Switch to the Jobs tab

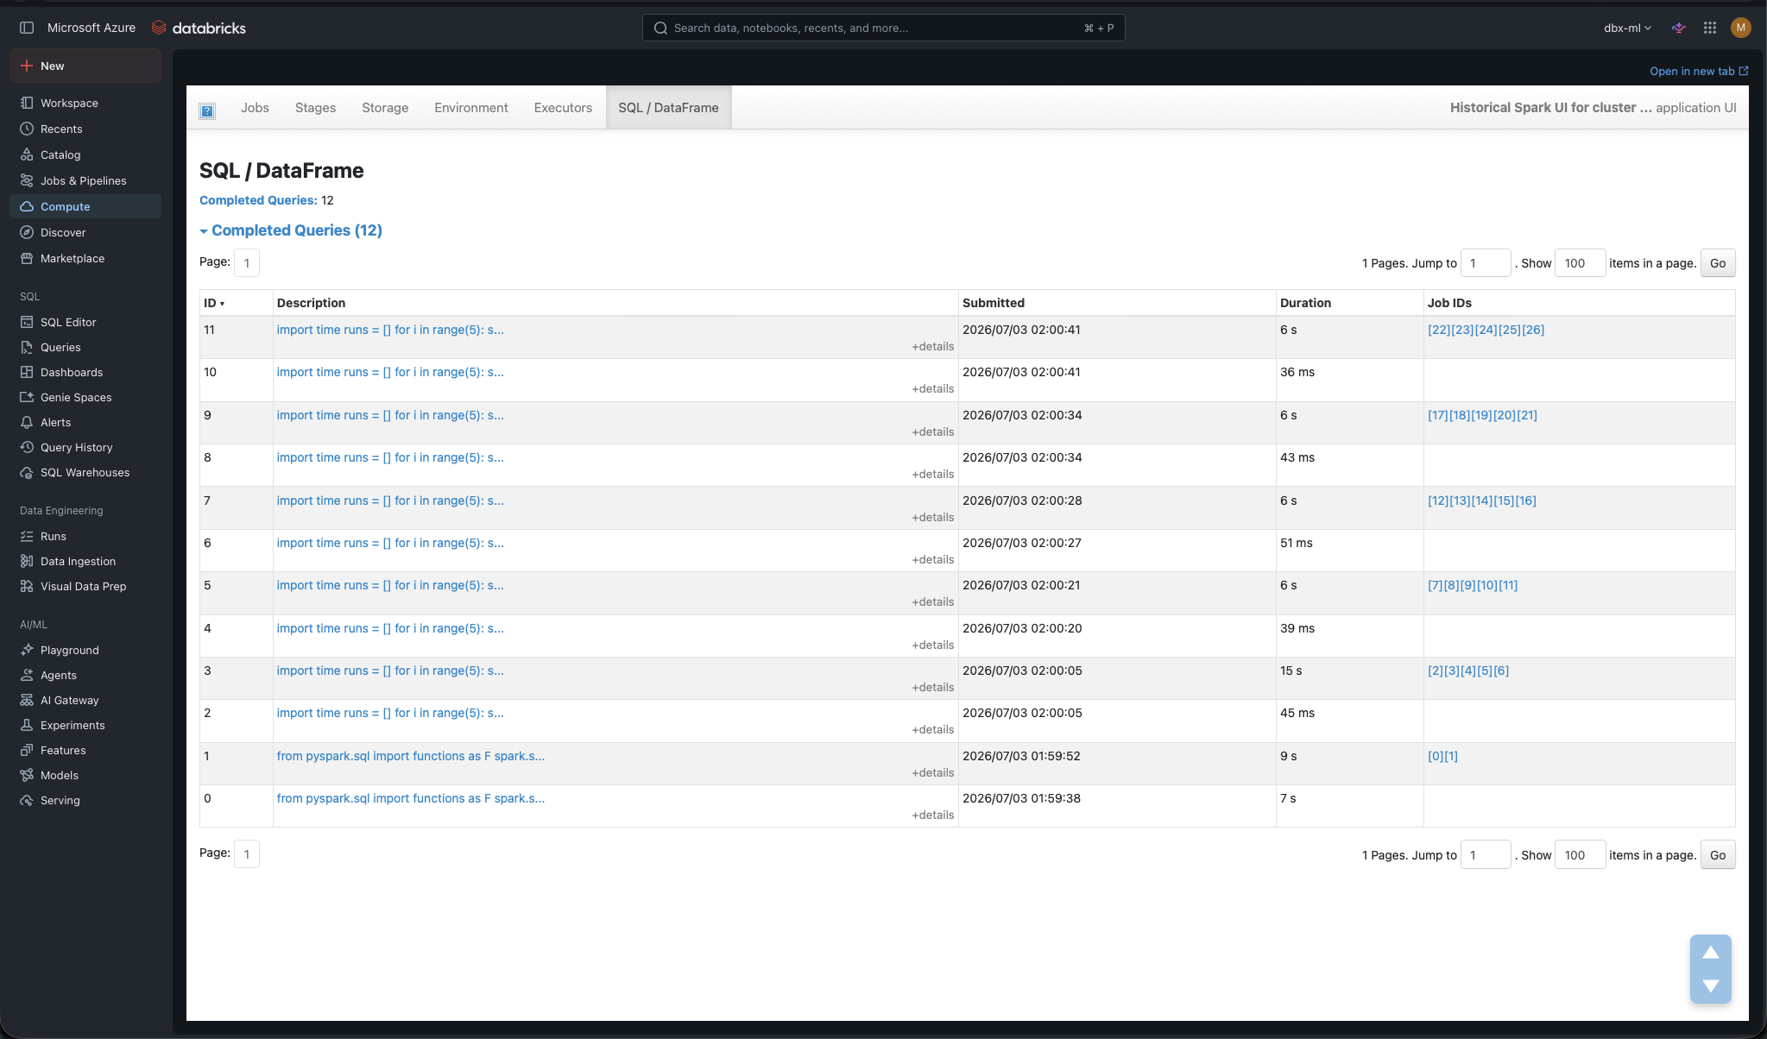pyautogui.click(x=255, y=108)
